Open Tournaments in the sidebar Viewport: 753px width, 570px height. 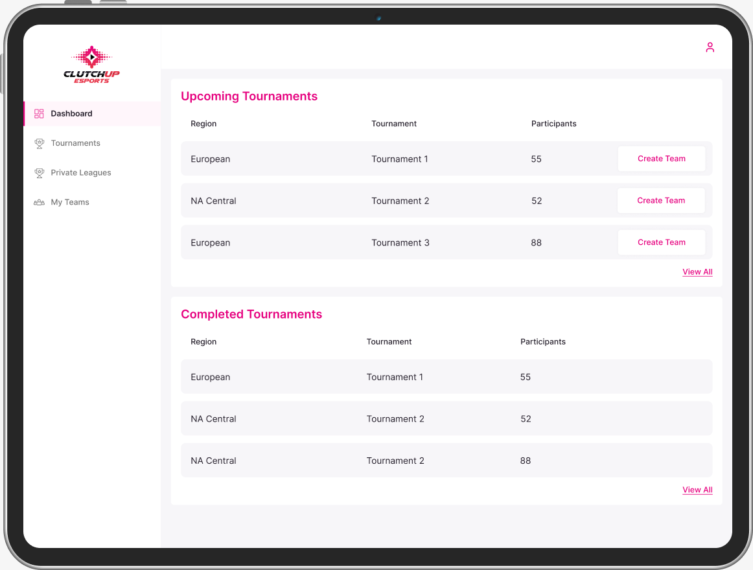[x=92, y=143]
